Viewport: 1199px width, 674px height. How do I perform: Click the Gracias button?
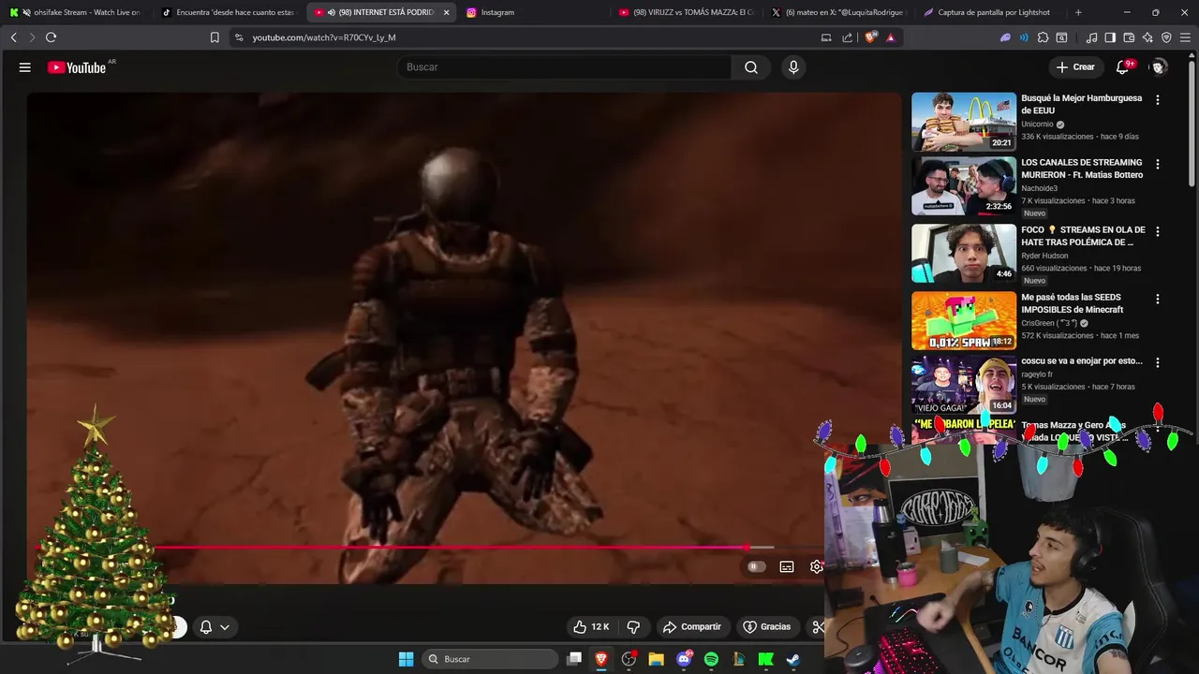click(x=767, y=627)
